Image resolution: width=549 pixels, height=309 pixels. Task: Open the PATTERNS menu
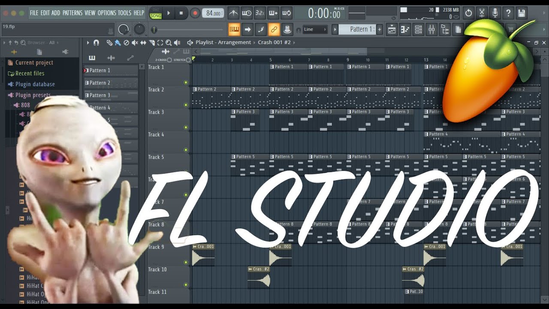pyautogui.click(x=72, y=13)
